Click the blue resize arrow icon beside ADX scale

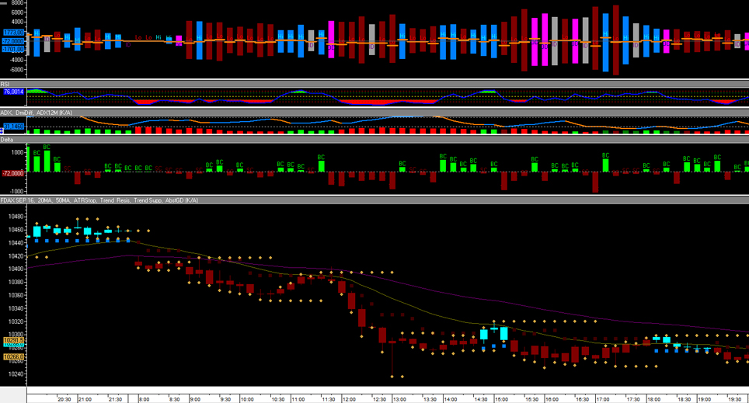point(2,131)
